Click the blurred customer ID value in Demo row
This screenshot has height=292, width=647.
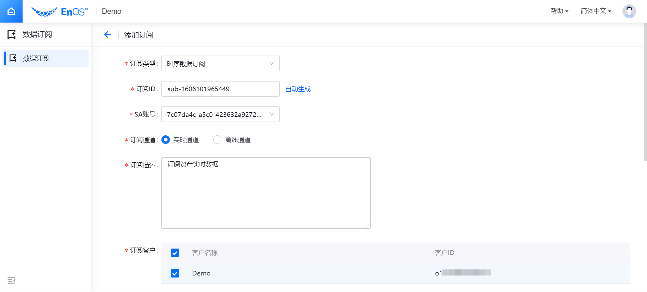point(463,273)
